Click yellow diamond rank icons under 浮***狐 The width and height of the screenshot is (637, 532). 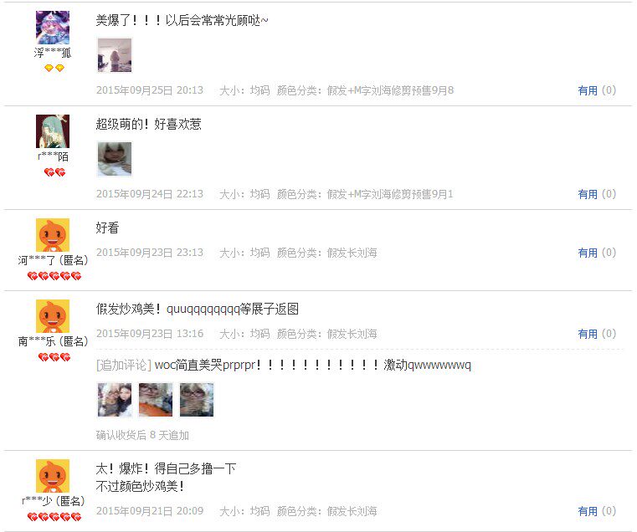point(54,69)
